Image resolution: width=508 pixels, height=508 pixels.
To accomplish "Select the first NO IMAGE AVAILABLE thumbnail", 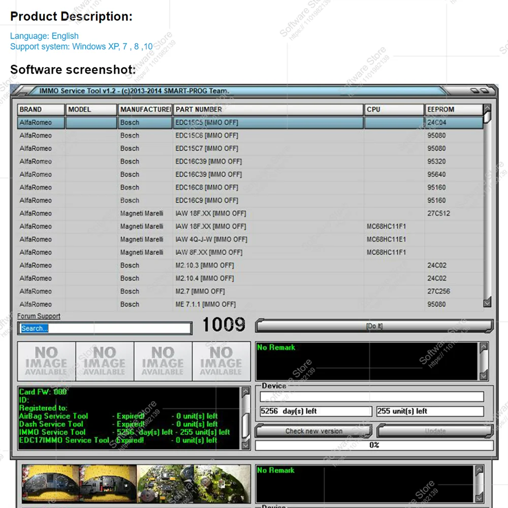I will tap(46, 361).
